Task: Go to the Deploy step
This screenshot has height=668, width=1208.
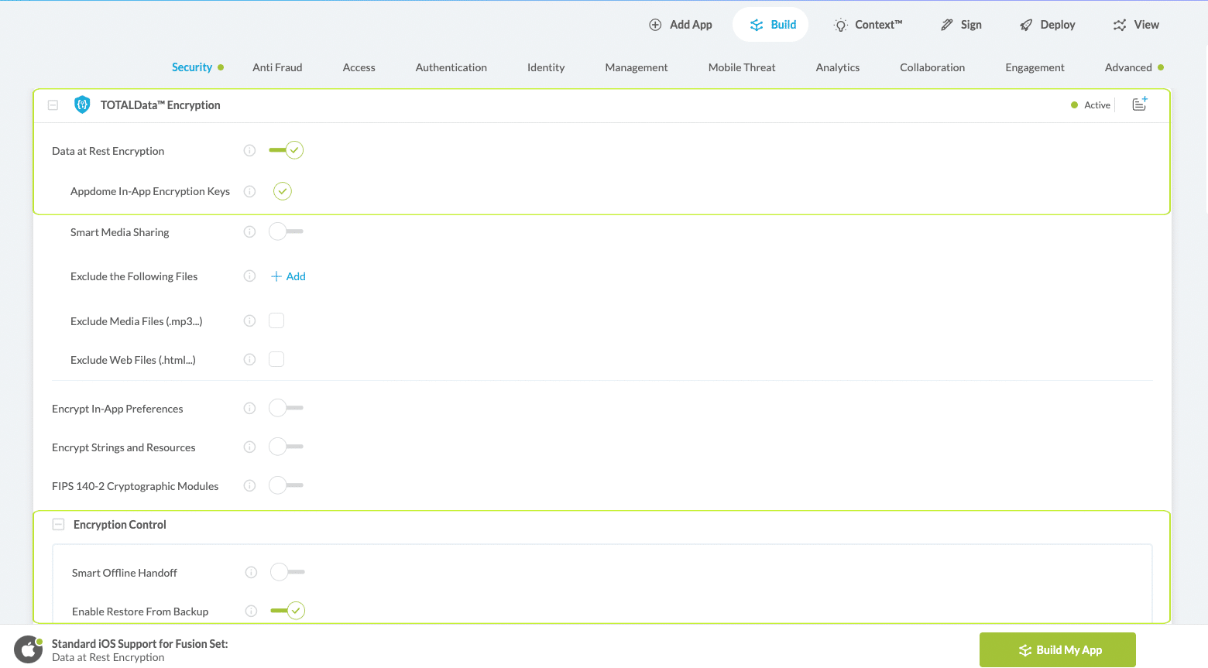Action: coord(1048,25)
